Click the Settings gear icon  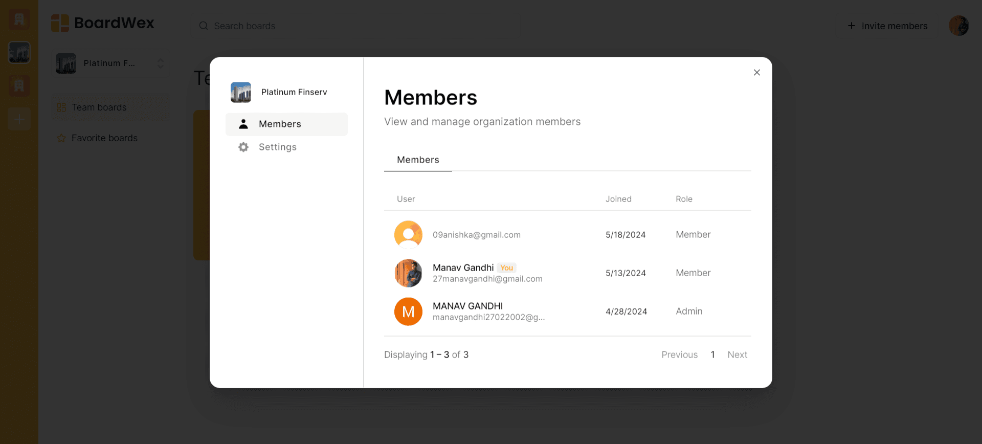tap(243, 147)
